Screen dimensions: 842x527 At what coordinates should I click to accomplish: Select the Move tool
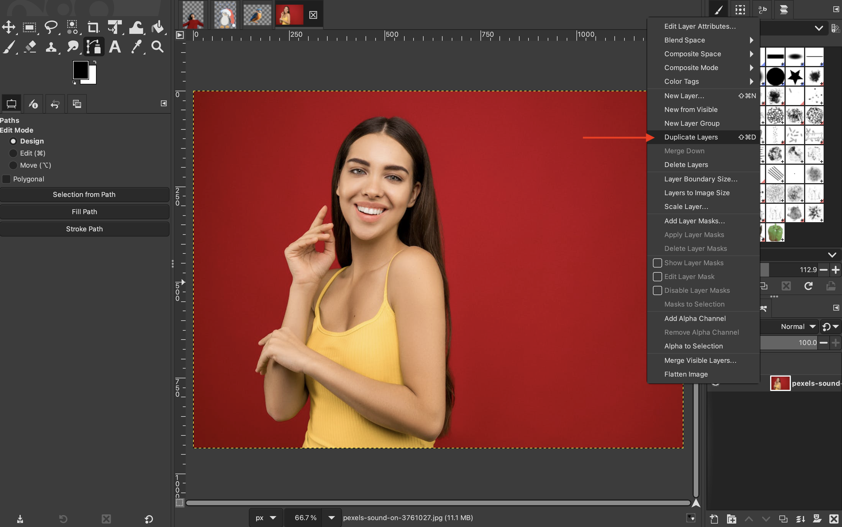pos(9,27)
